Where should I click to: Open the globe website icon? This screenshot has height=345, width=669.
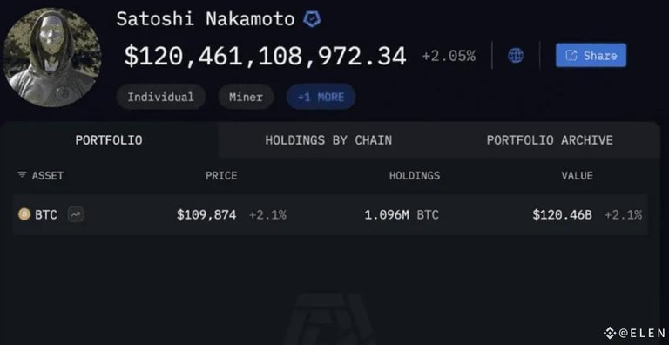(x=516, y=55)
